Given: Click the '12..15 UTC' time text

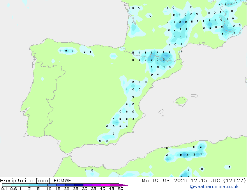Looking at the screenshot, I should point(205,181).
